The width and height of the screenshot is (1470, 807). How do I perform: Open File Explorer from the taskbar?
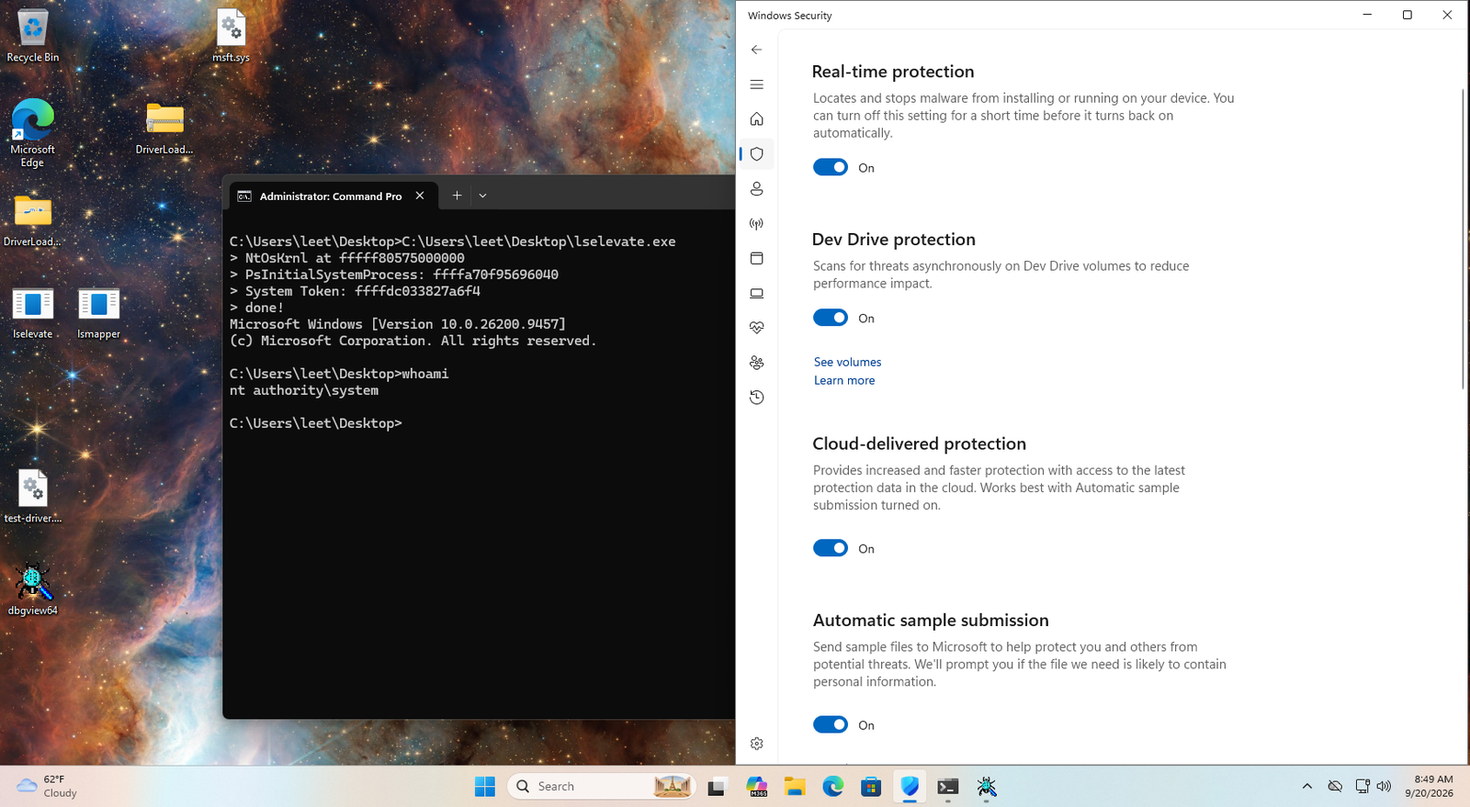pyautogui.click(x=795, y=786)
